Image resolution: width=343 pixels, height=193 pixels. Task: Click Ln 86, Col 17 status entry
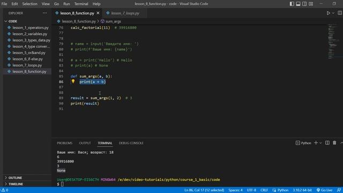tap(204, 190)
